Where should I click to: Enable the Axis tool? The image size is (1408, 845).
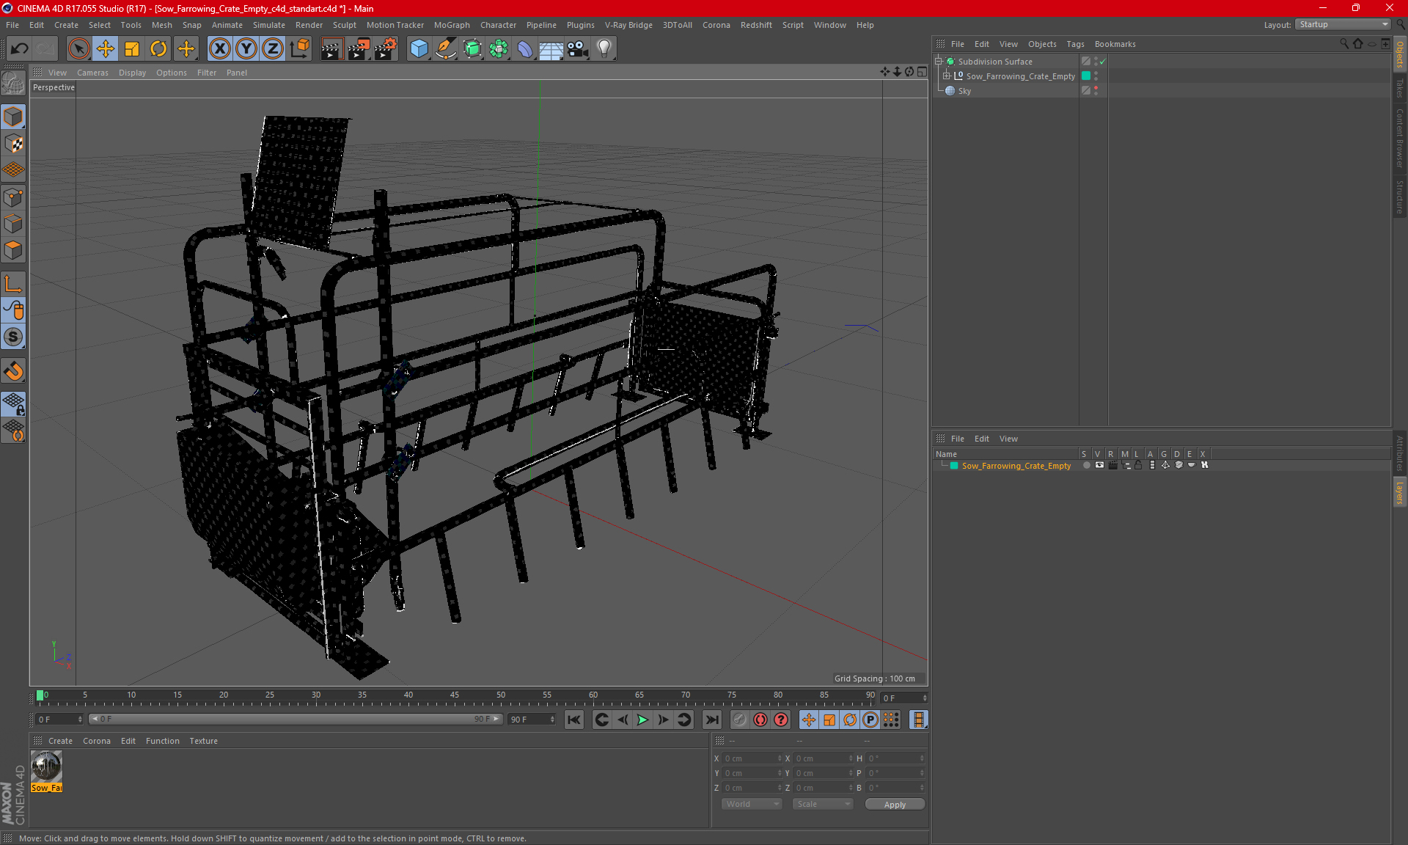click(14, 284)
